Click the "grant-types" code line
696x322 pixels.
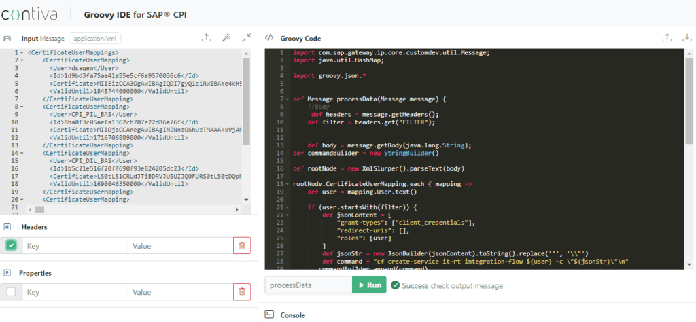click(406, 223)
